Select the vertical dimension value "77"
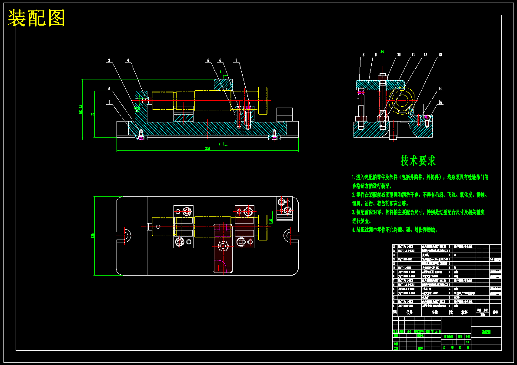Image resolution: width=517 pixels, height=365 pixels. point(93,114)
